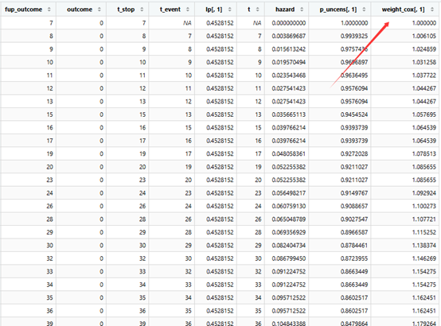441x326 pixels.
Task: Click the hazard value 0.069356929
Action: [289, 232]
